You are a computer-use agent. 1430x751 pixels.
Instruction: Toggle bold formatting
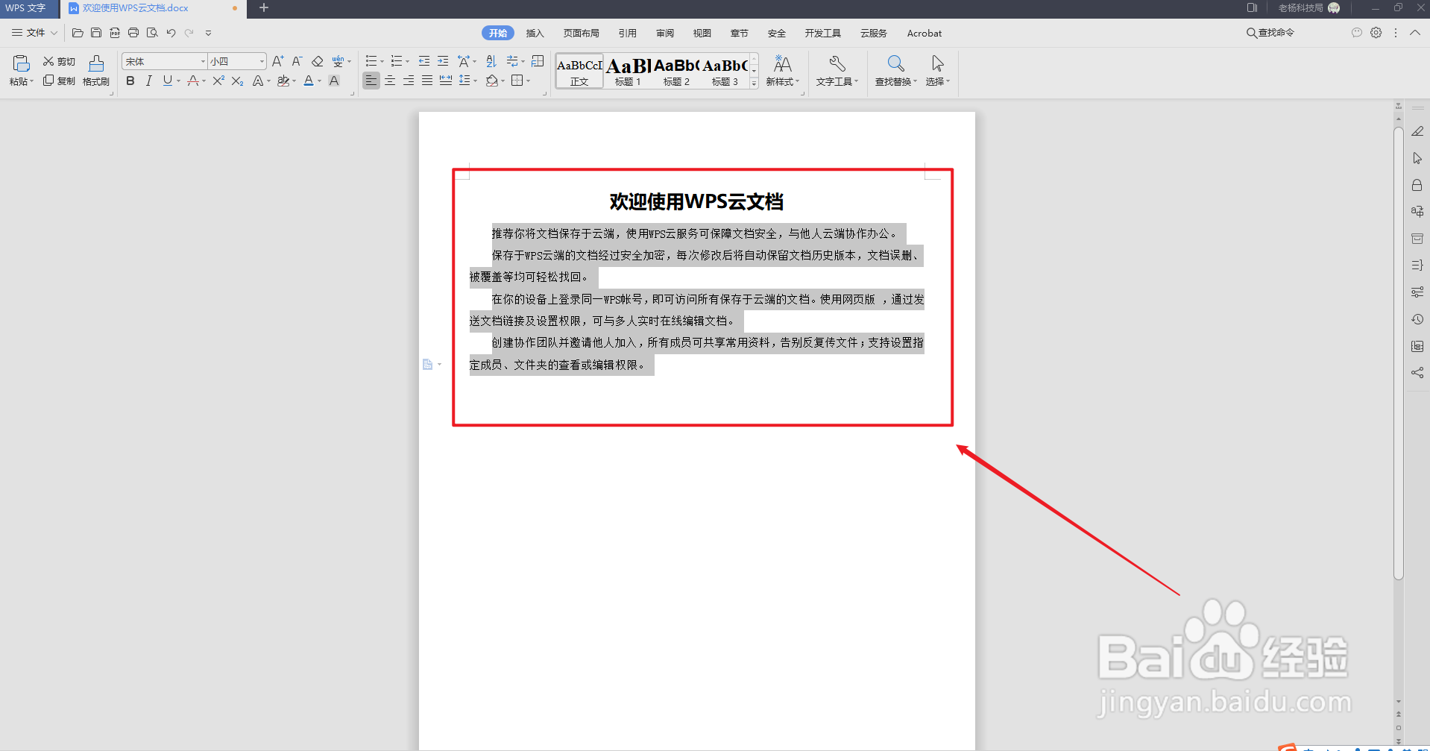130,81
